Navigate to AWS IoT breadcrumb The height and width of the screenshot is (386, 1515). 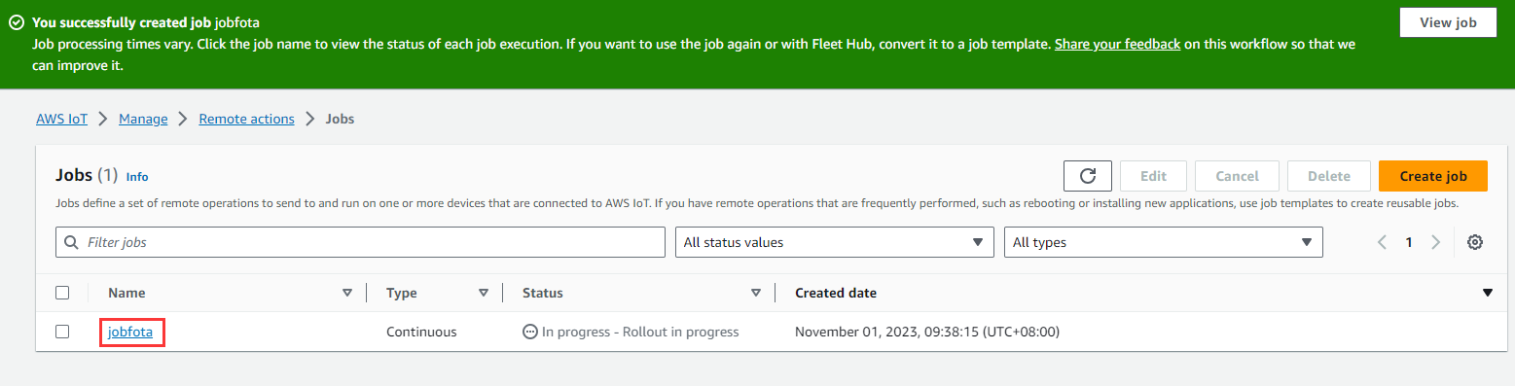pyautogui.click(x=62, y=119)
